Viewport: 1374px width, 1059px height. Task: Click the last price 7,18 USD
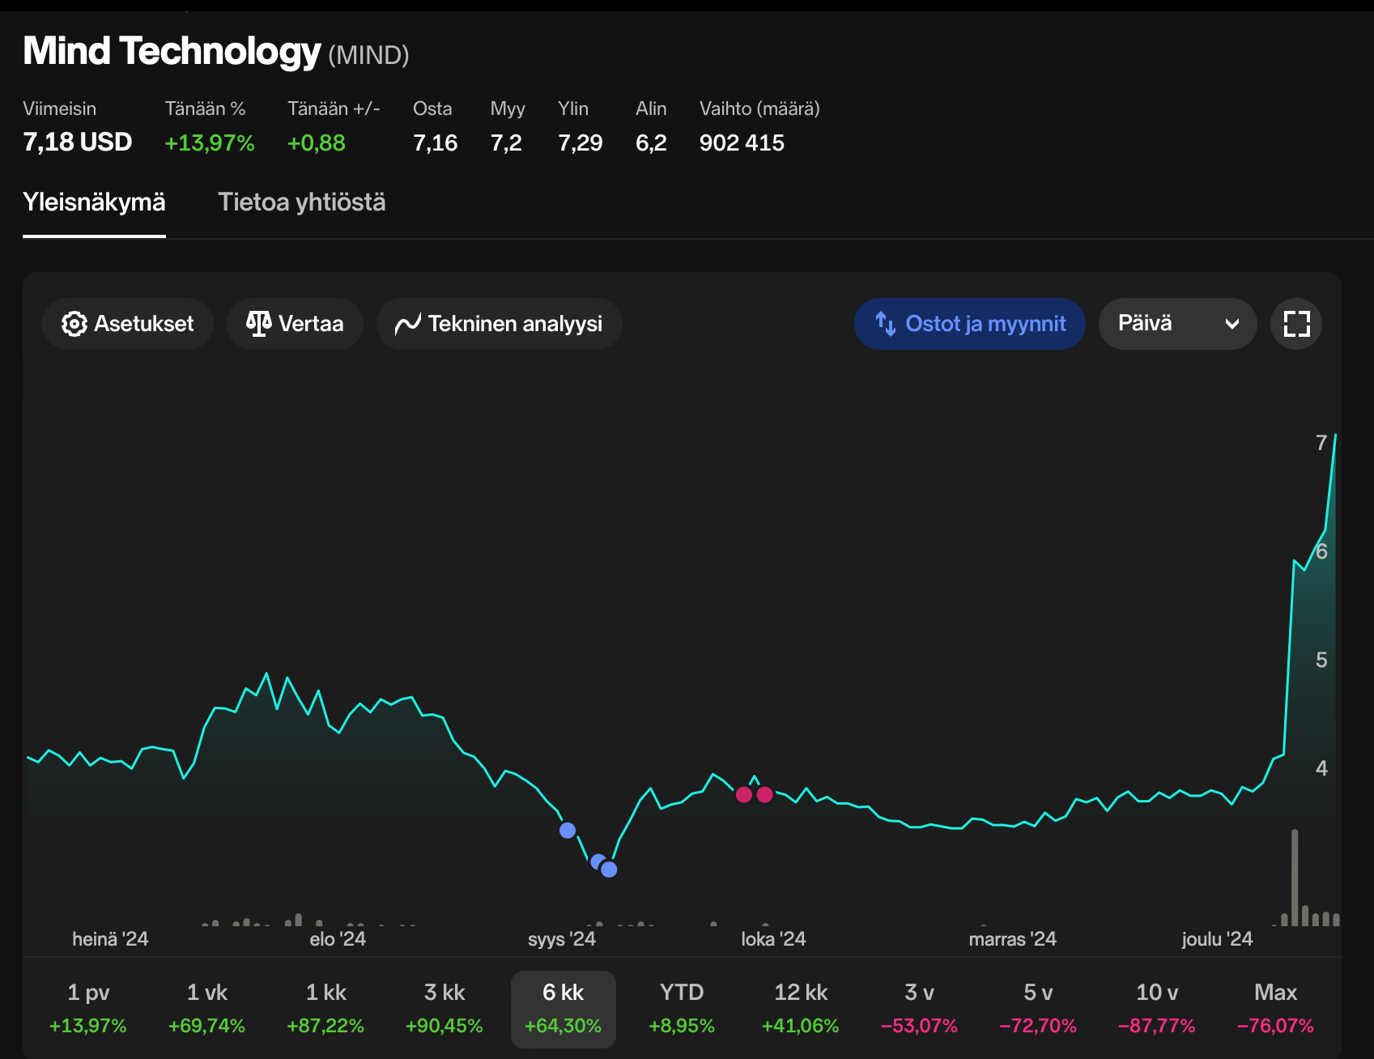click(x=78, y=142)
